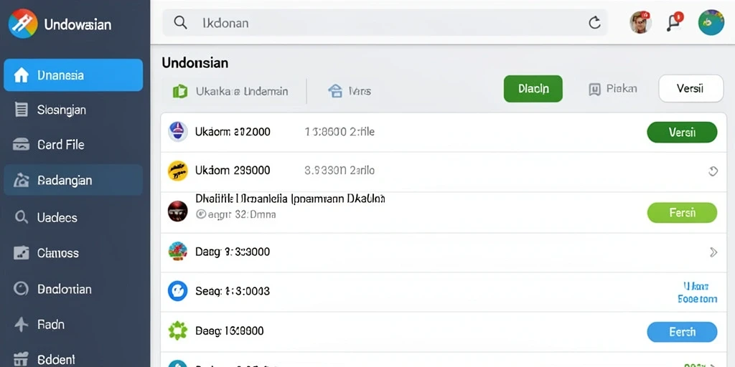The width and height of the screenshot is (735, 367).
Task: Click the green Dlacin button
Action: click(533, 88)
